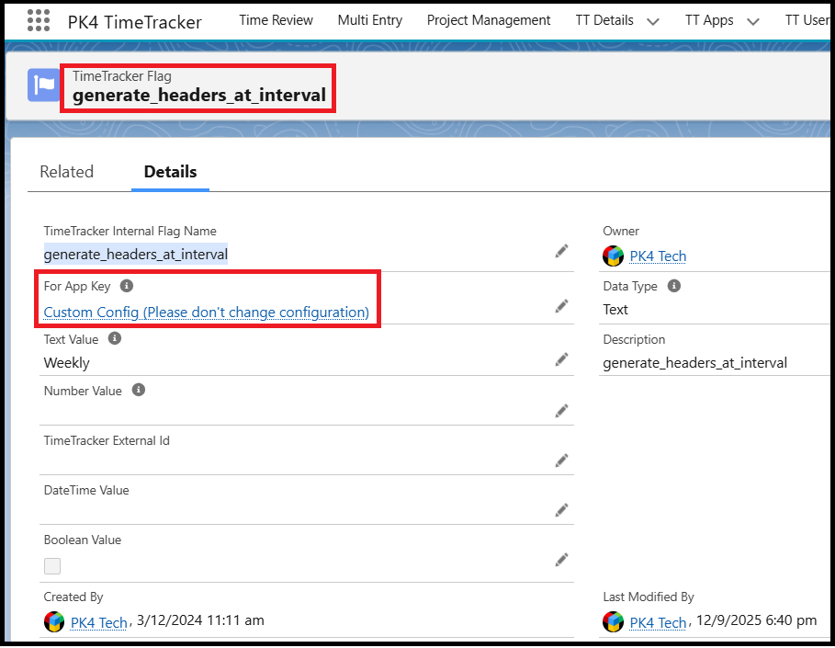
Task: Edit the Number Value field pencil
Action: pos(561,411)
